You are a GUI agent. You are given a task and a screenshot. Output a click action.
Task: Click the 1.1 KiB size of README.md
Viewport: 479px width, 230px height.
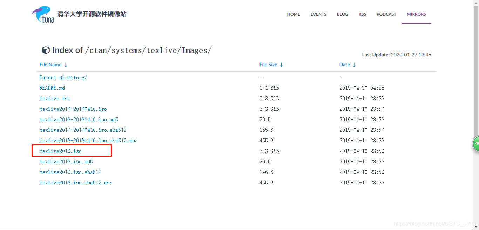point(269,88)
